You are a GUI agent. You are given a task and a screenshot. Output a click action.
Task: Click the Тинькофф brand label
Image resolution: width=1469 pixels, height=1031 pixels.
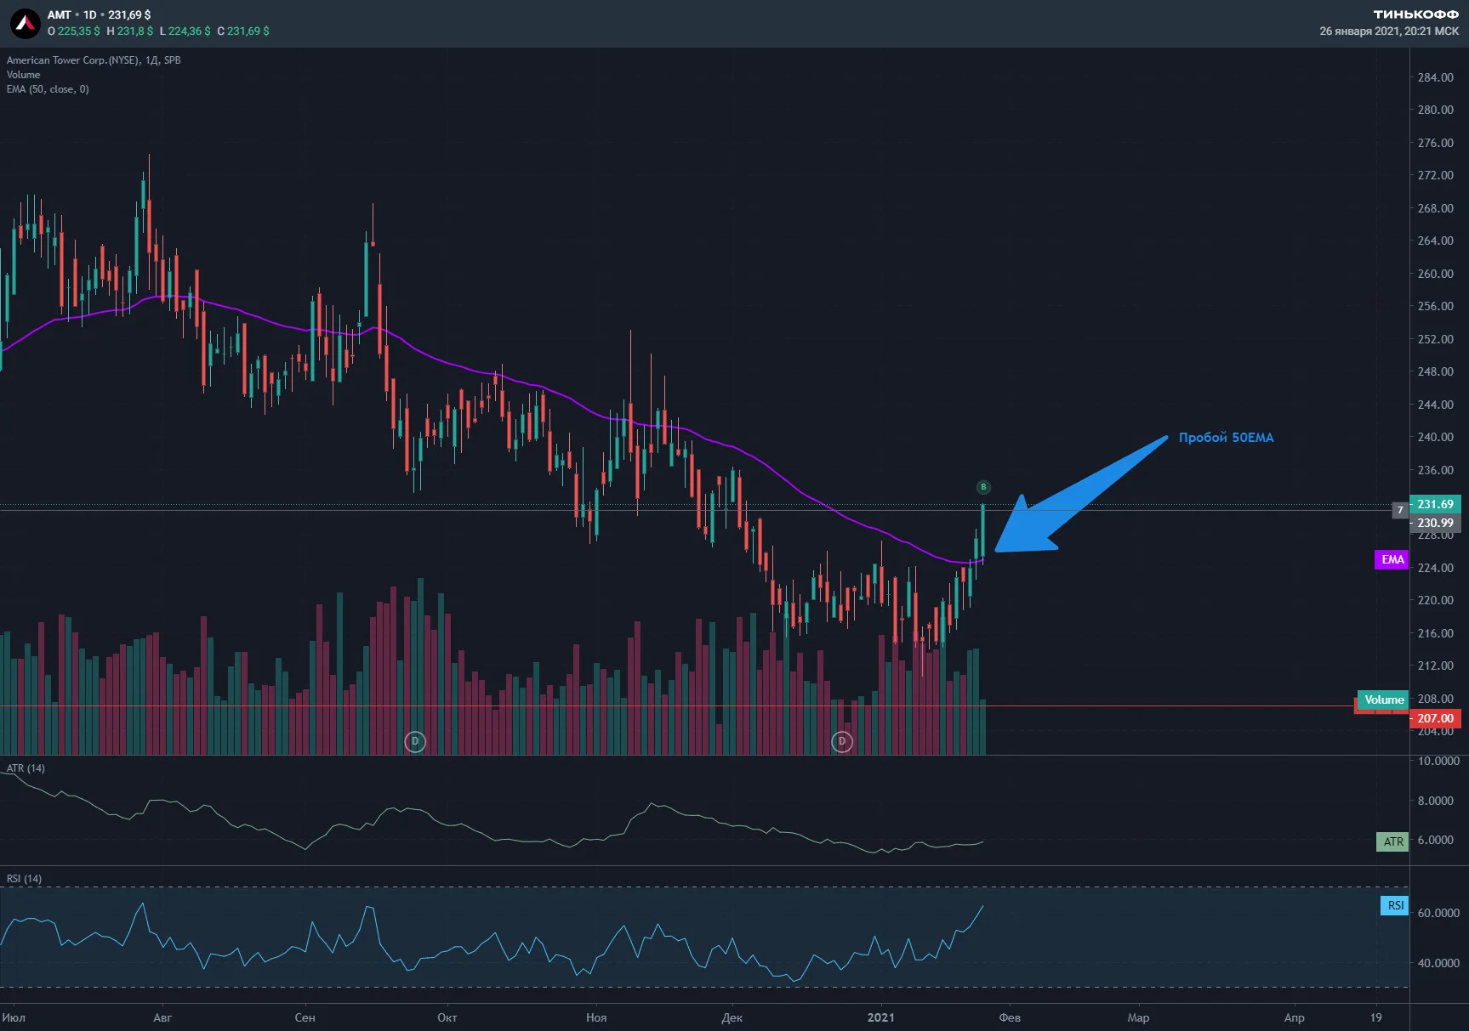tap(1416, 14)
